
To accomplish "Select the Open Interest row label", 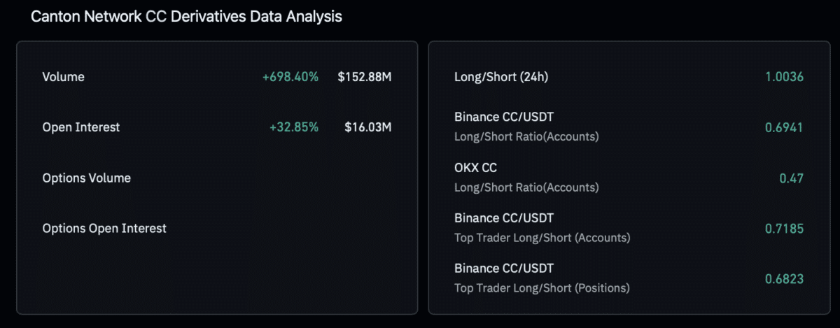I will (81, 127).
